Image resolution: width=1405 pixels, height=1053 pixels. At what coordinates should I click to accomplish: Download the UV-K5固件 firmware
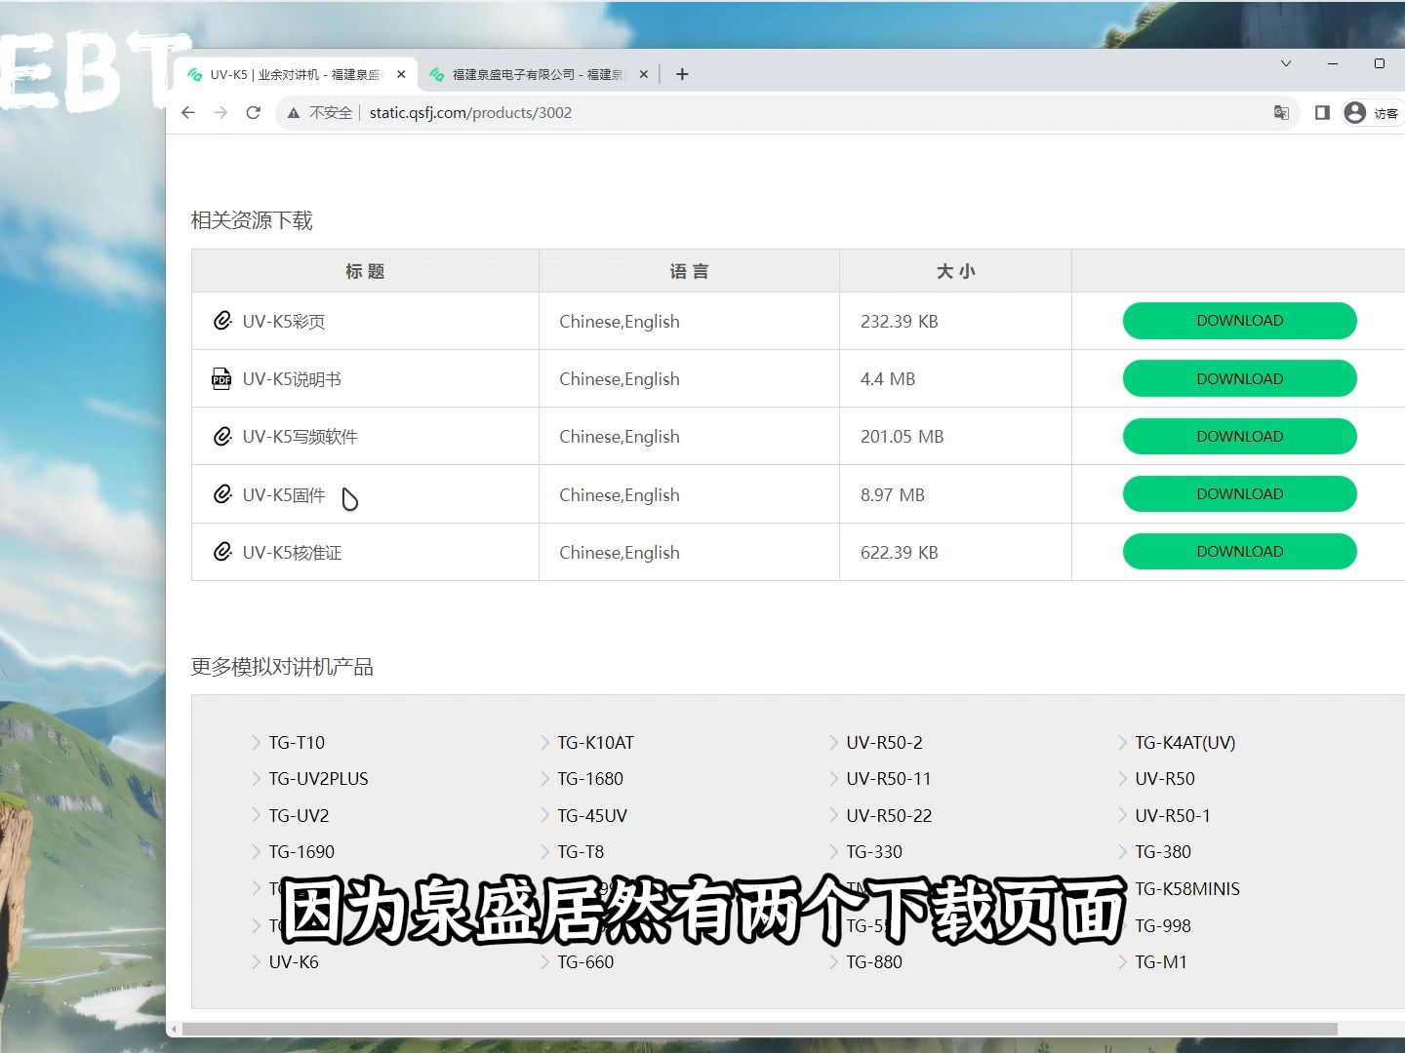(1239, 493)
